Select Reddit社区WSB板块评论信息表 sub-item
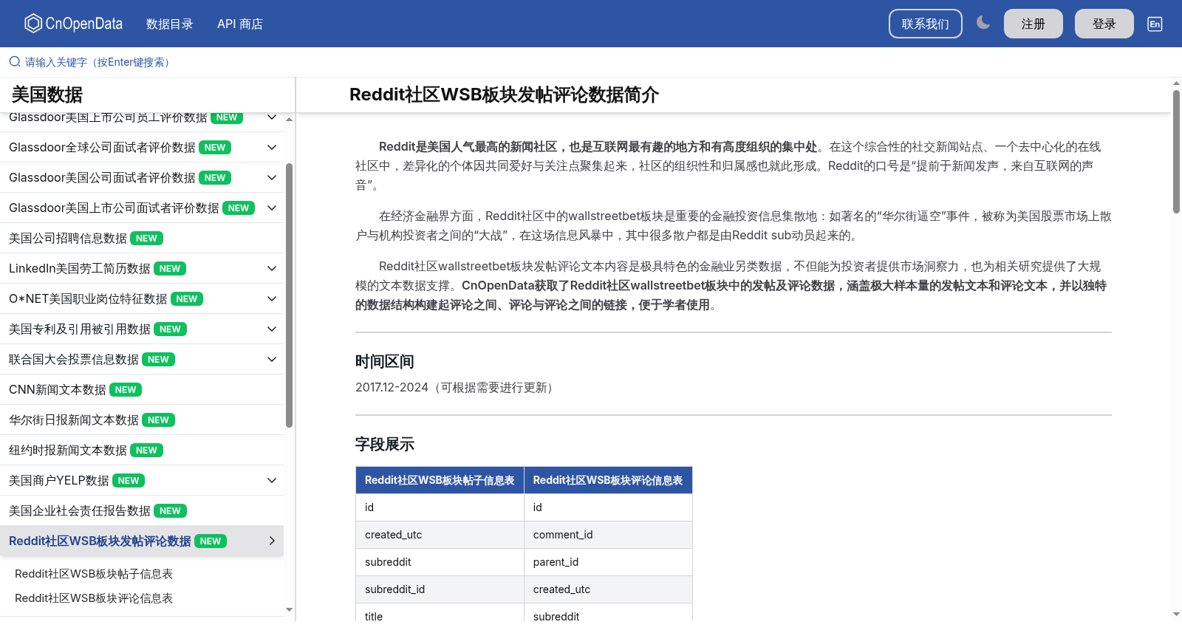 pyautogui.click(x=94, y=598)
